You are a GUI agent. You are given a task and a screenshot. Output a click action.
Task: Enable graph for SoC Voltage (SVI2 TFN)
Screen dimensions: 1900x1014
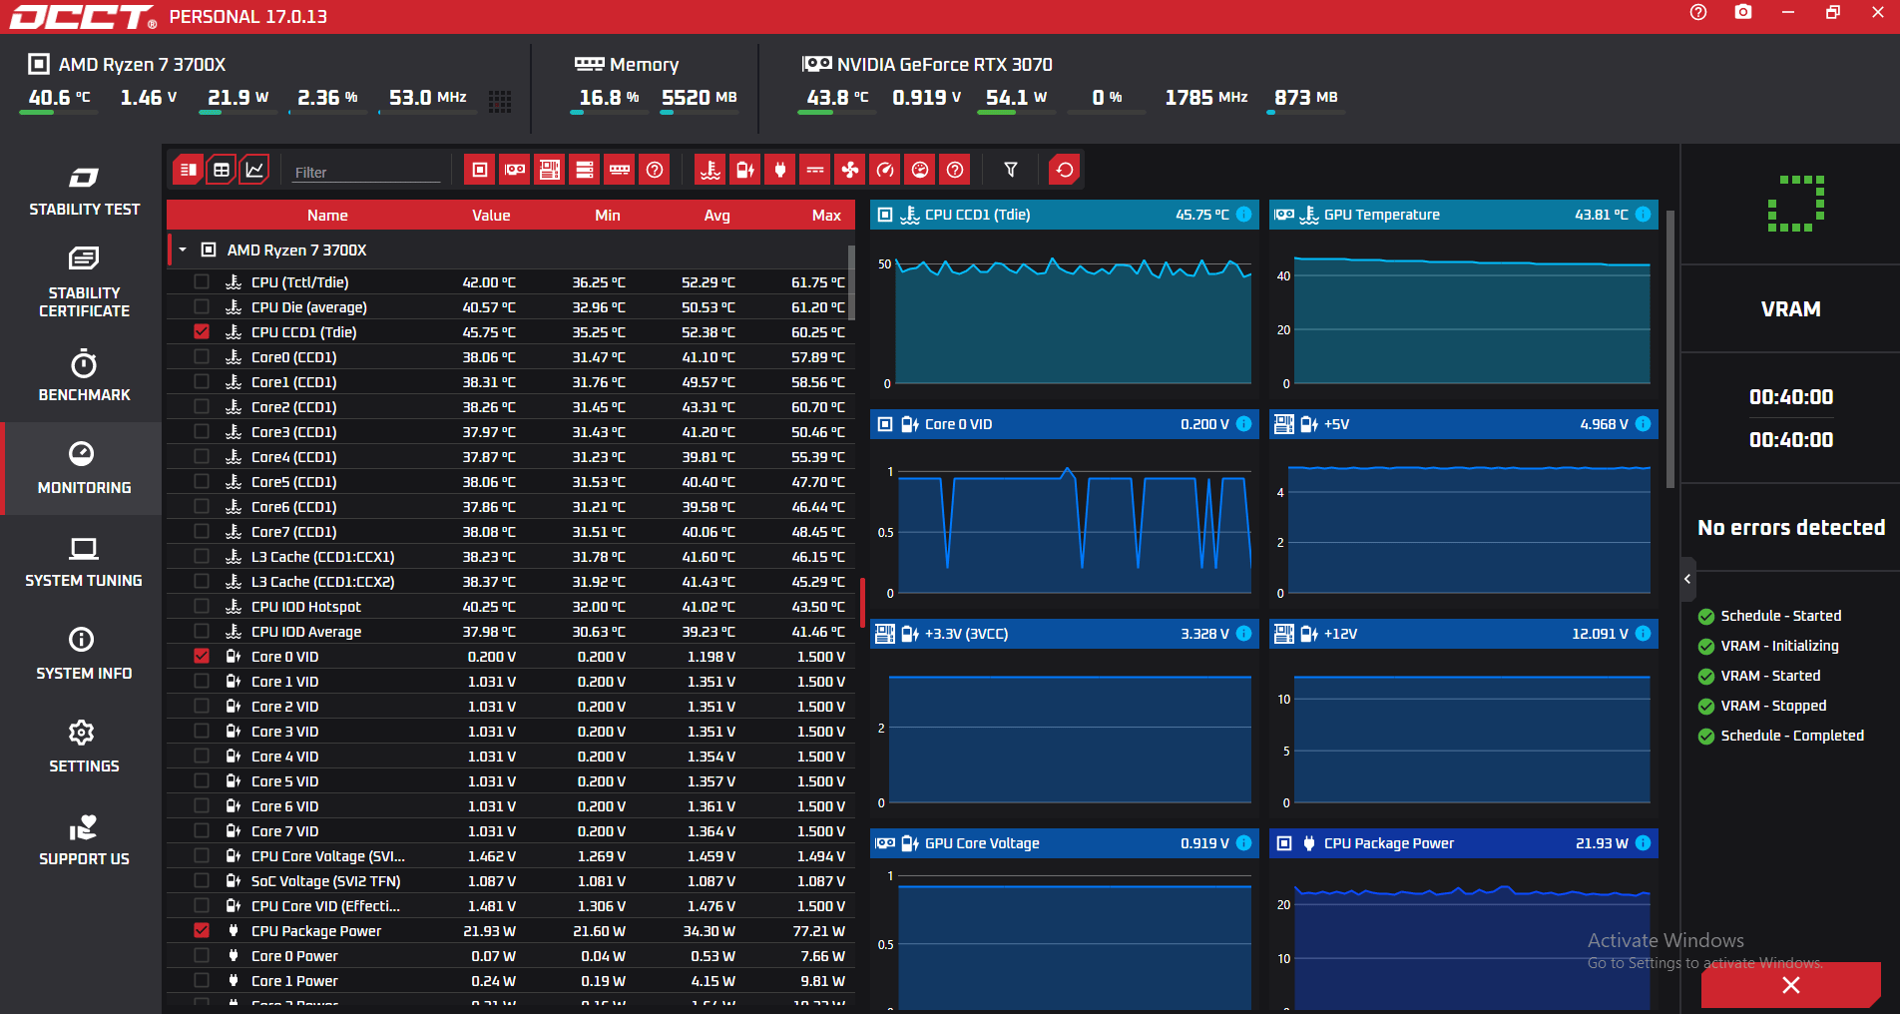(x=202, y=880)
